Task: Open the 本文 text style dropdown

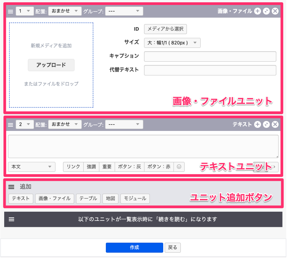Action: point(31,167)
